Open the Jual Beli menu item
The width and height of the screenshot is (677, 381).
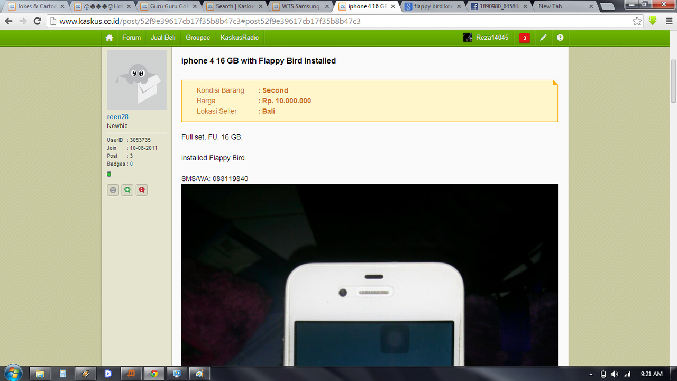163,38
